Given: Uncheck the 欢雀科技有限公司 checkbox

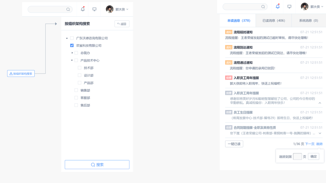Looking at the screenshot, I should [x=72, y=46].
